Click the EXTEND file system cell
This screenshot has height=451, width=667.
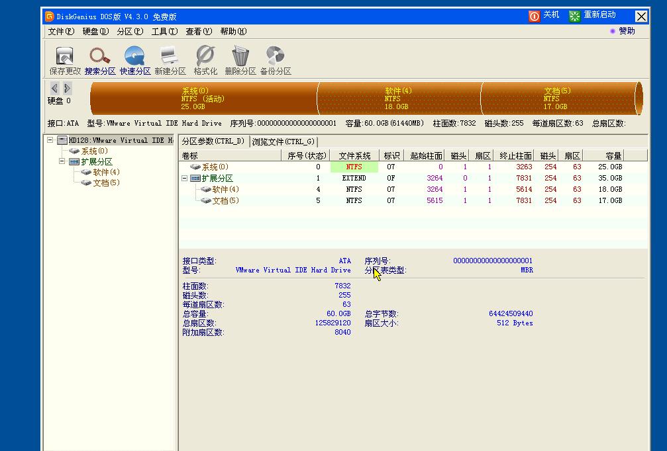(x=354, y=178)
